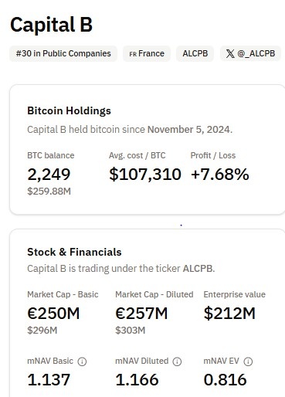The width and height of the screenshot is (285, 397).
Task: Open the @_ALCPB profile link
Action: [x=250, y=53]
